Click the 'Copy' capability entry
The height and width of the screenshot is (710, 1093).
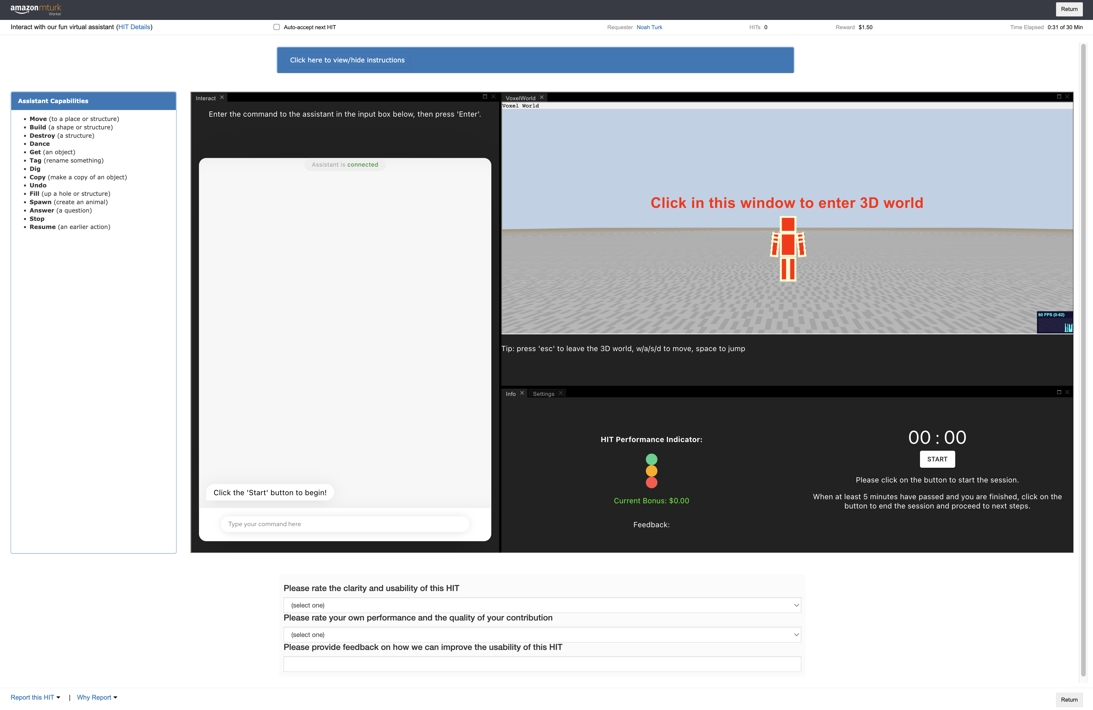tap(78, 177)
